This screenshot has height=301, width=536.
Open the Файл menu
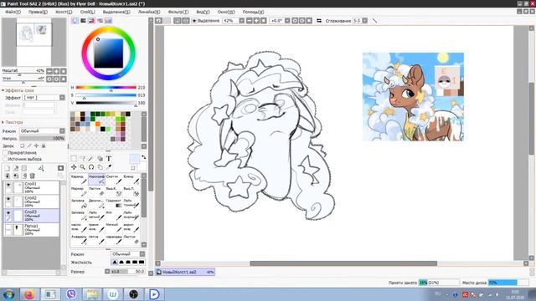[x=13, y=12]
